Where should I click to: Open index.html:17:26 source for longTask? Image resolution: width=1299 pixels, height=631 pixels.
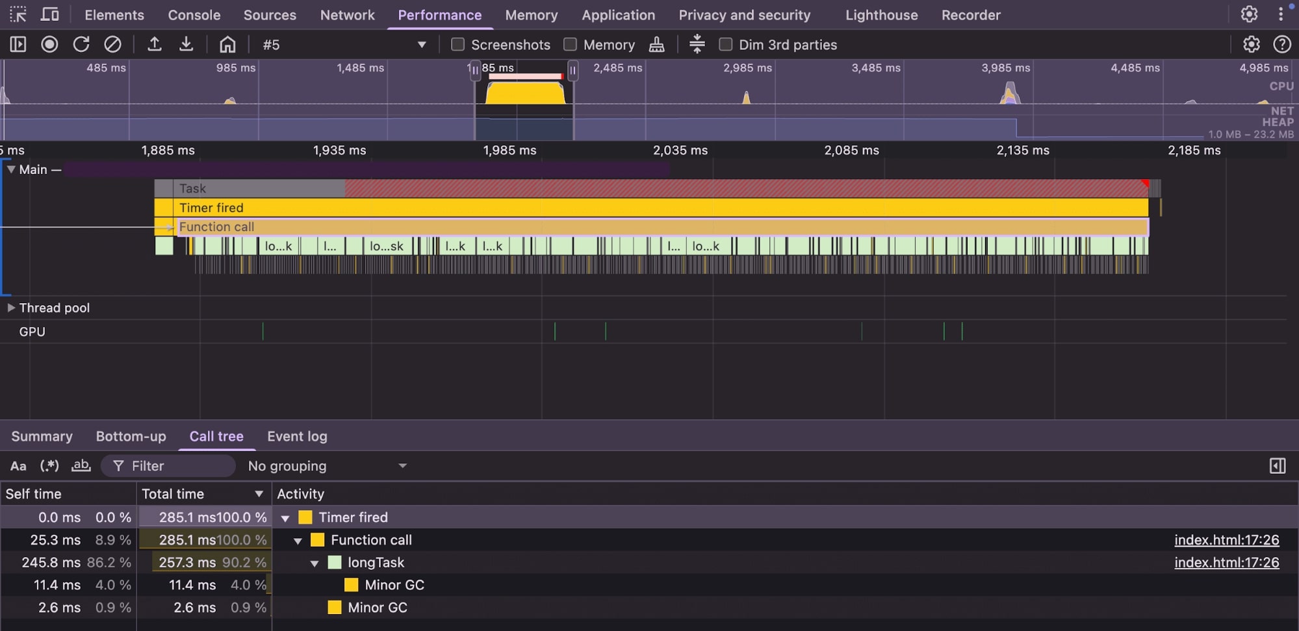point(1227,562)
